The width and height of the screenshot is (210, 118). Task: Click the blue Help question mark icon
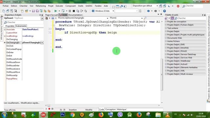pos(164,11)
